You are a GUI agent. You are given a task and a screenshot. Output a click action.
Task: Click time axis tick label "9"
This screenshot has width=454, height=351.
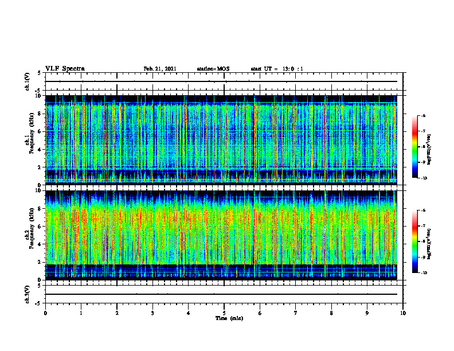[367, 313]
